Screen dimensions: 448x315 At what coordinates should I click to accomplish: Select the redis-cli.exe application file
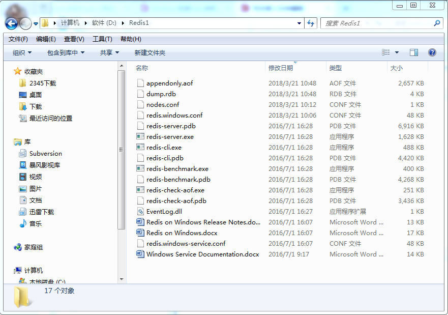(x=164, y=148)
